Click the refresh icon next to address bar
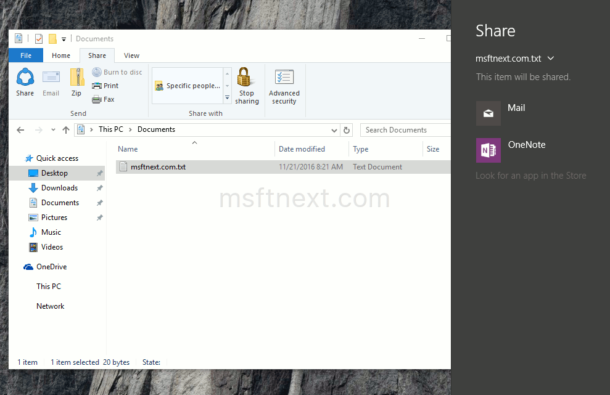 click(x=346, y=130)
